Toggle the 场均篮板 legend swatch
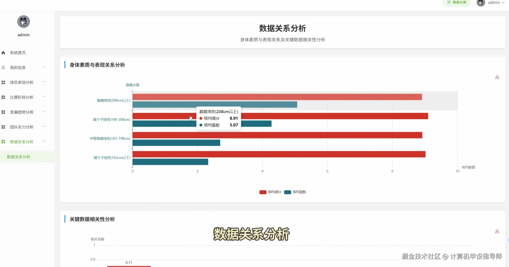The image size is (509, 267). [287, 192]
